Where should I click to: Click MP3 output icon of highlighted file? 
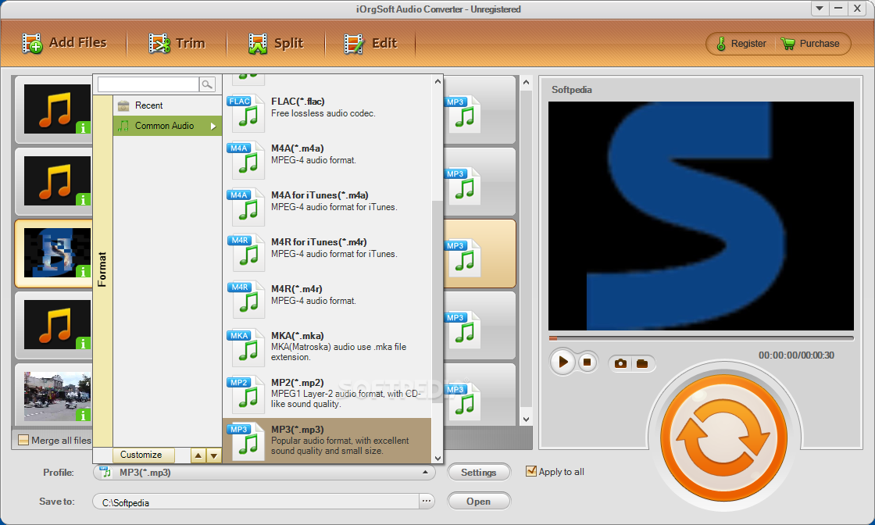462,259
